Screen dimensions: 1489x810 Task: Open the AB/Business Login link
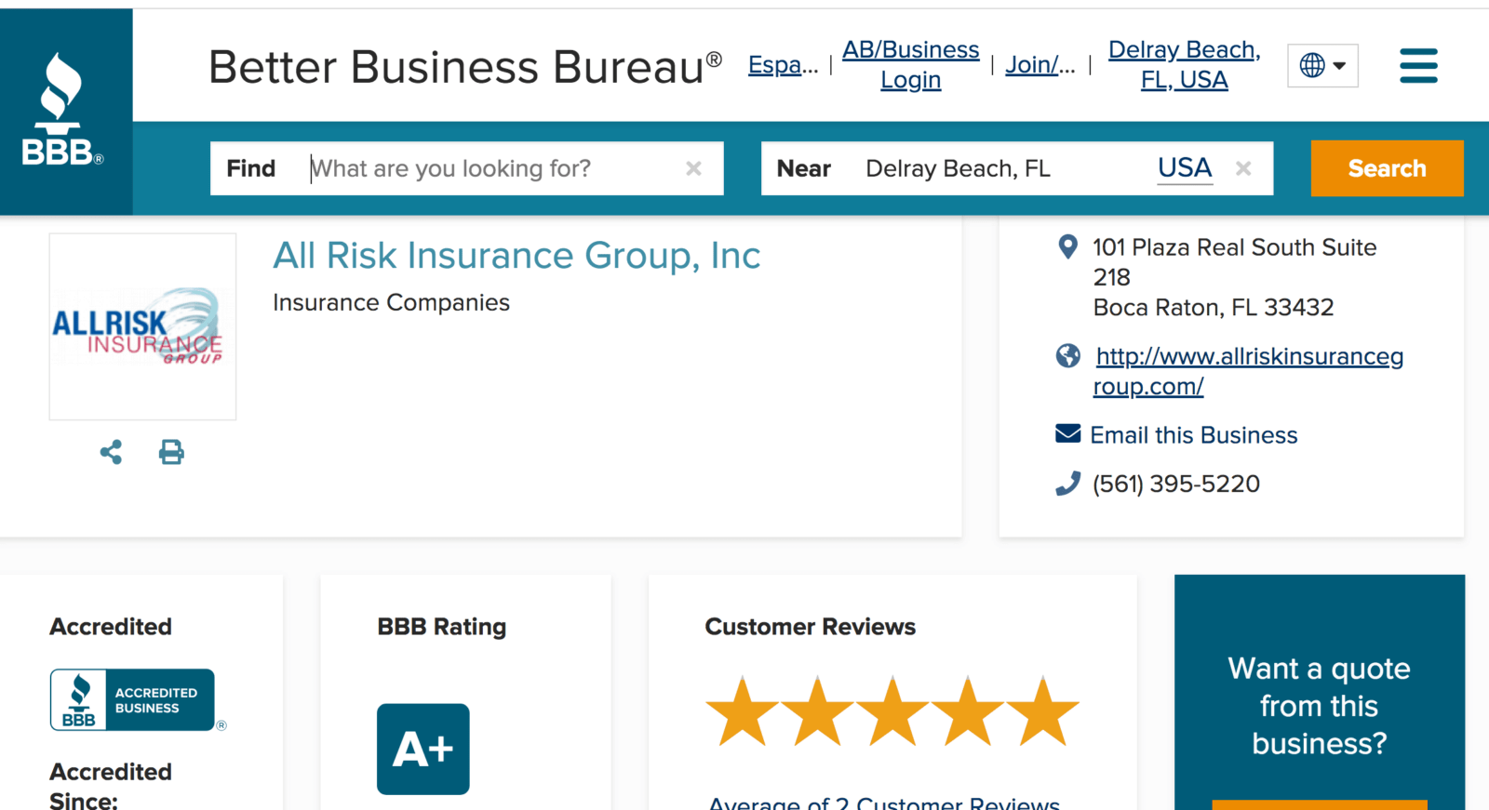pos(911,64)
